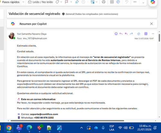Image resolution: width=161 pixels, height=133 pixels.
Task: Reply to the email with the reply arrow
Action: [121, 34]
